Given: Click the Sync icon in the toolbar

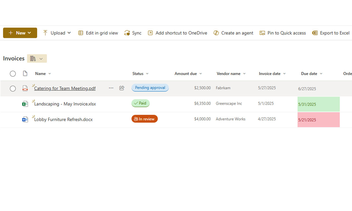Looking at the screenshot, I should pyautogui.click(x=127, y=33).
